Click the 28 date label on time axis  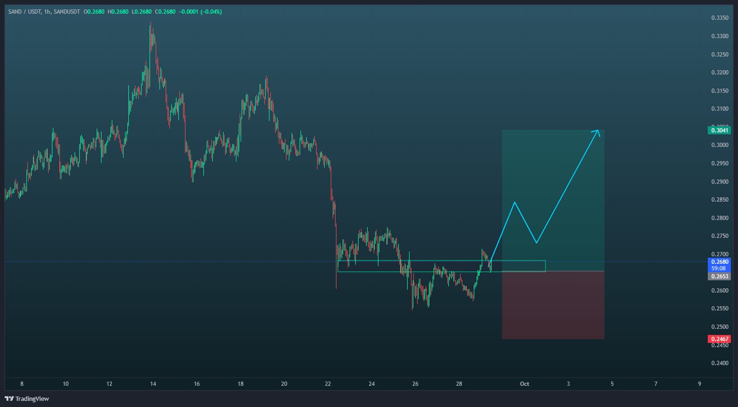click(x=459, y=384)
